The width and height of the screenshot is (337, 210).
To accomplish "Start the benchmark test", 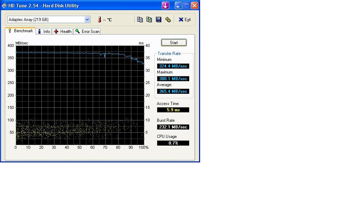I will click(174, 42).
